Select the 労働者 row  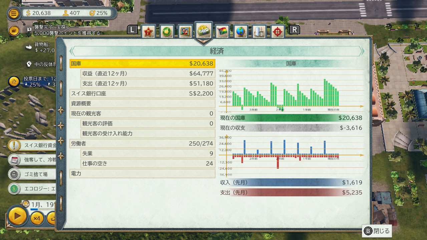pyautogui.click(x=142, y=143)
